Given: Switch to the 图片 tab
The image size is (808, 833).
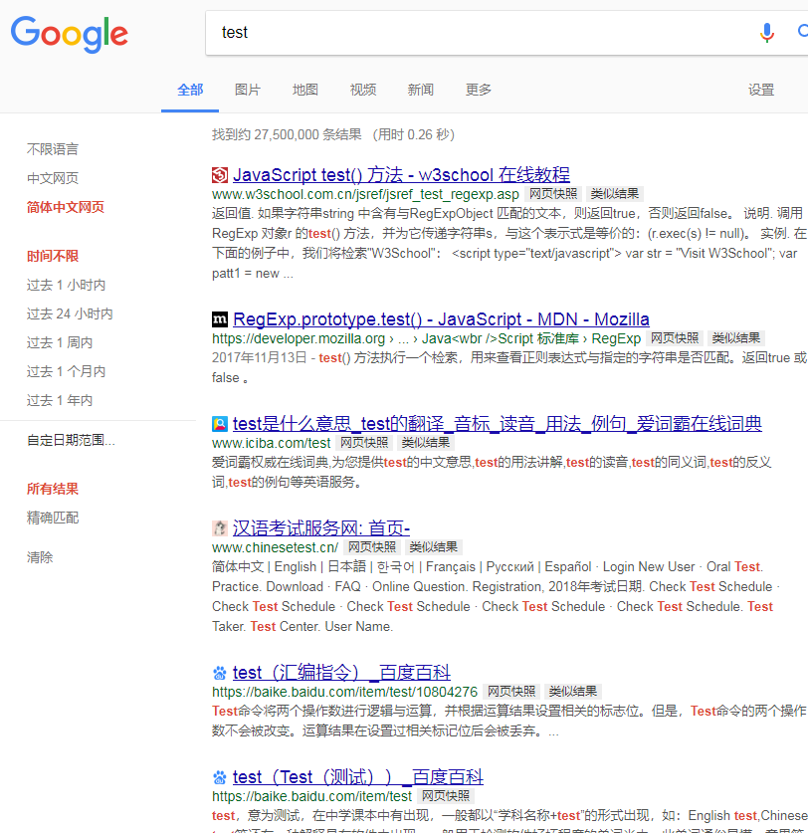Looking at the screenshot, I should tap(248, 90).
